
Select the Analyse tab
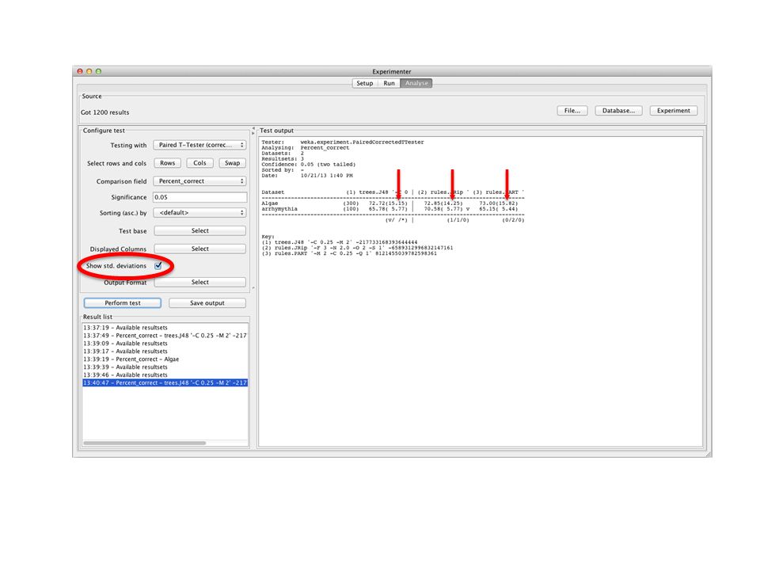[x=416, y=83]
